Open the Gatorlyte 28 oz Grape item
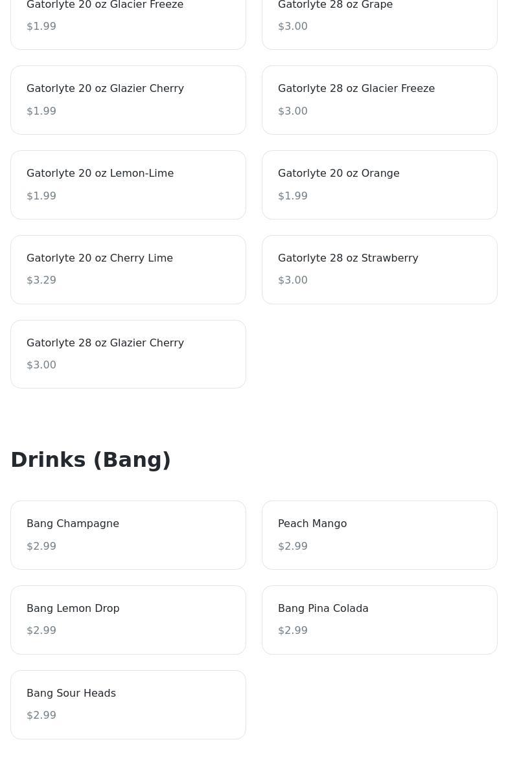The image size is (508, 777). tap(380, 19)
